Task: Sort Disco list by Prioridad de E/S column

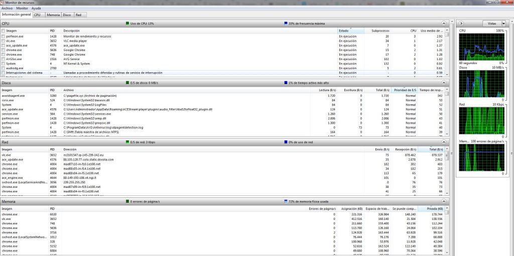Action: click(x=404, y=90)
